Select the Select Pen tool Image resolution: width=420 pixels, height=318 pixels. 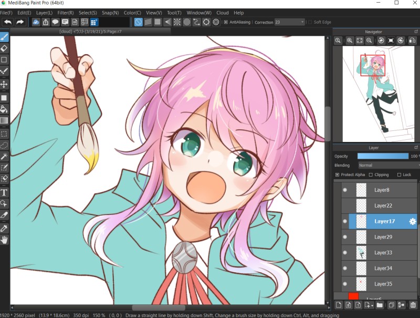coord(4,167)
